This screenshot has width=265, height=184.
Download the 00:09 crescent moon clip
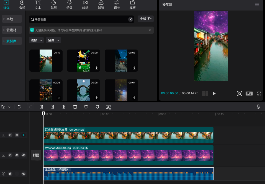pyautogui.click(x=96, y=68)
